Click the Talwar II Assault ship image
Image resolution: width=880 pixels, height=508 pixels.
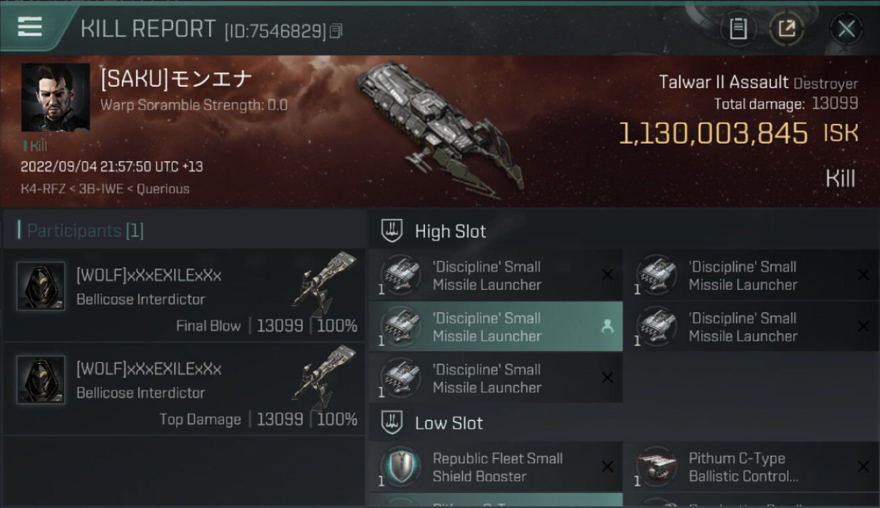click(x=439, y=125)
